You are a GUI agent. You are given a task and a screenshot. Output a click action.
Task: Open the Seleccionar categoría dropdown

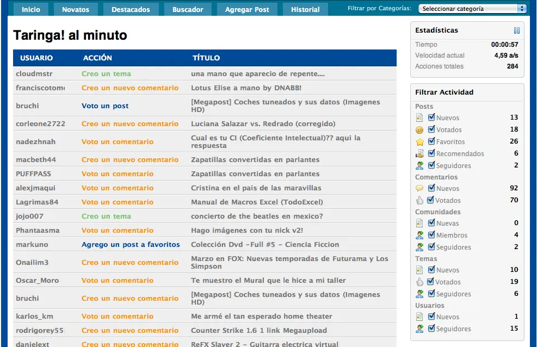tap(472, 9)
